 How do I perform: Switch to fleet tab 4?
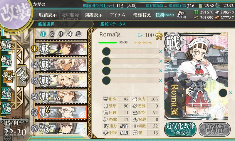(x=70, y=34)
